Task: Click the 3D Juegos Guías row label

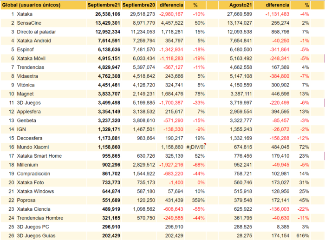Action: pos(36,236)
